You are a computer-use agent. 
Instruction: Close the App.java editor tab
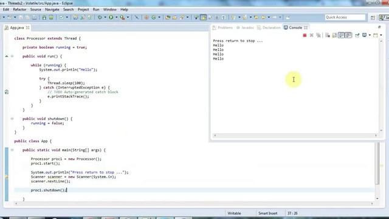click(28, 27)
